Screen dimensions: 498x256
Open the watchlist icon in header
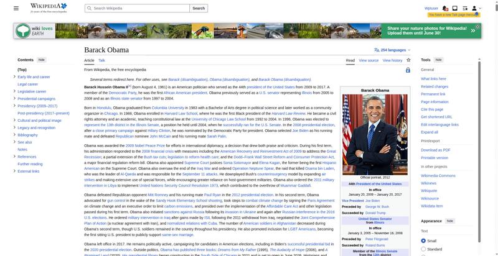464,8
